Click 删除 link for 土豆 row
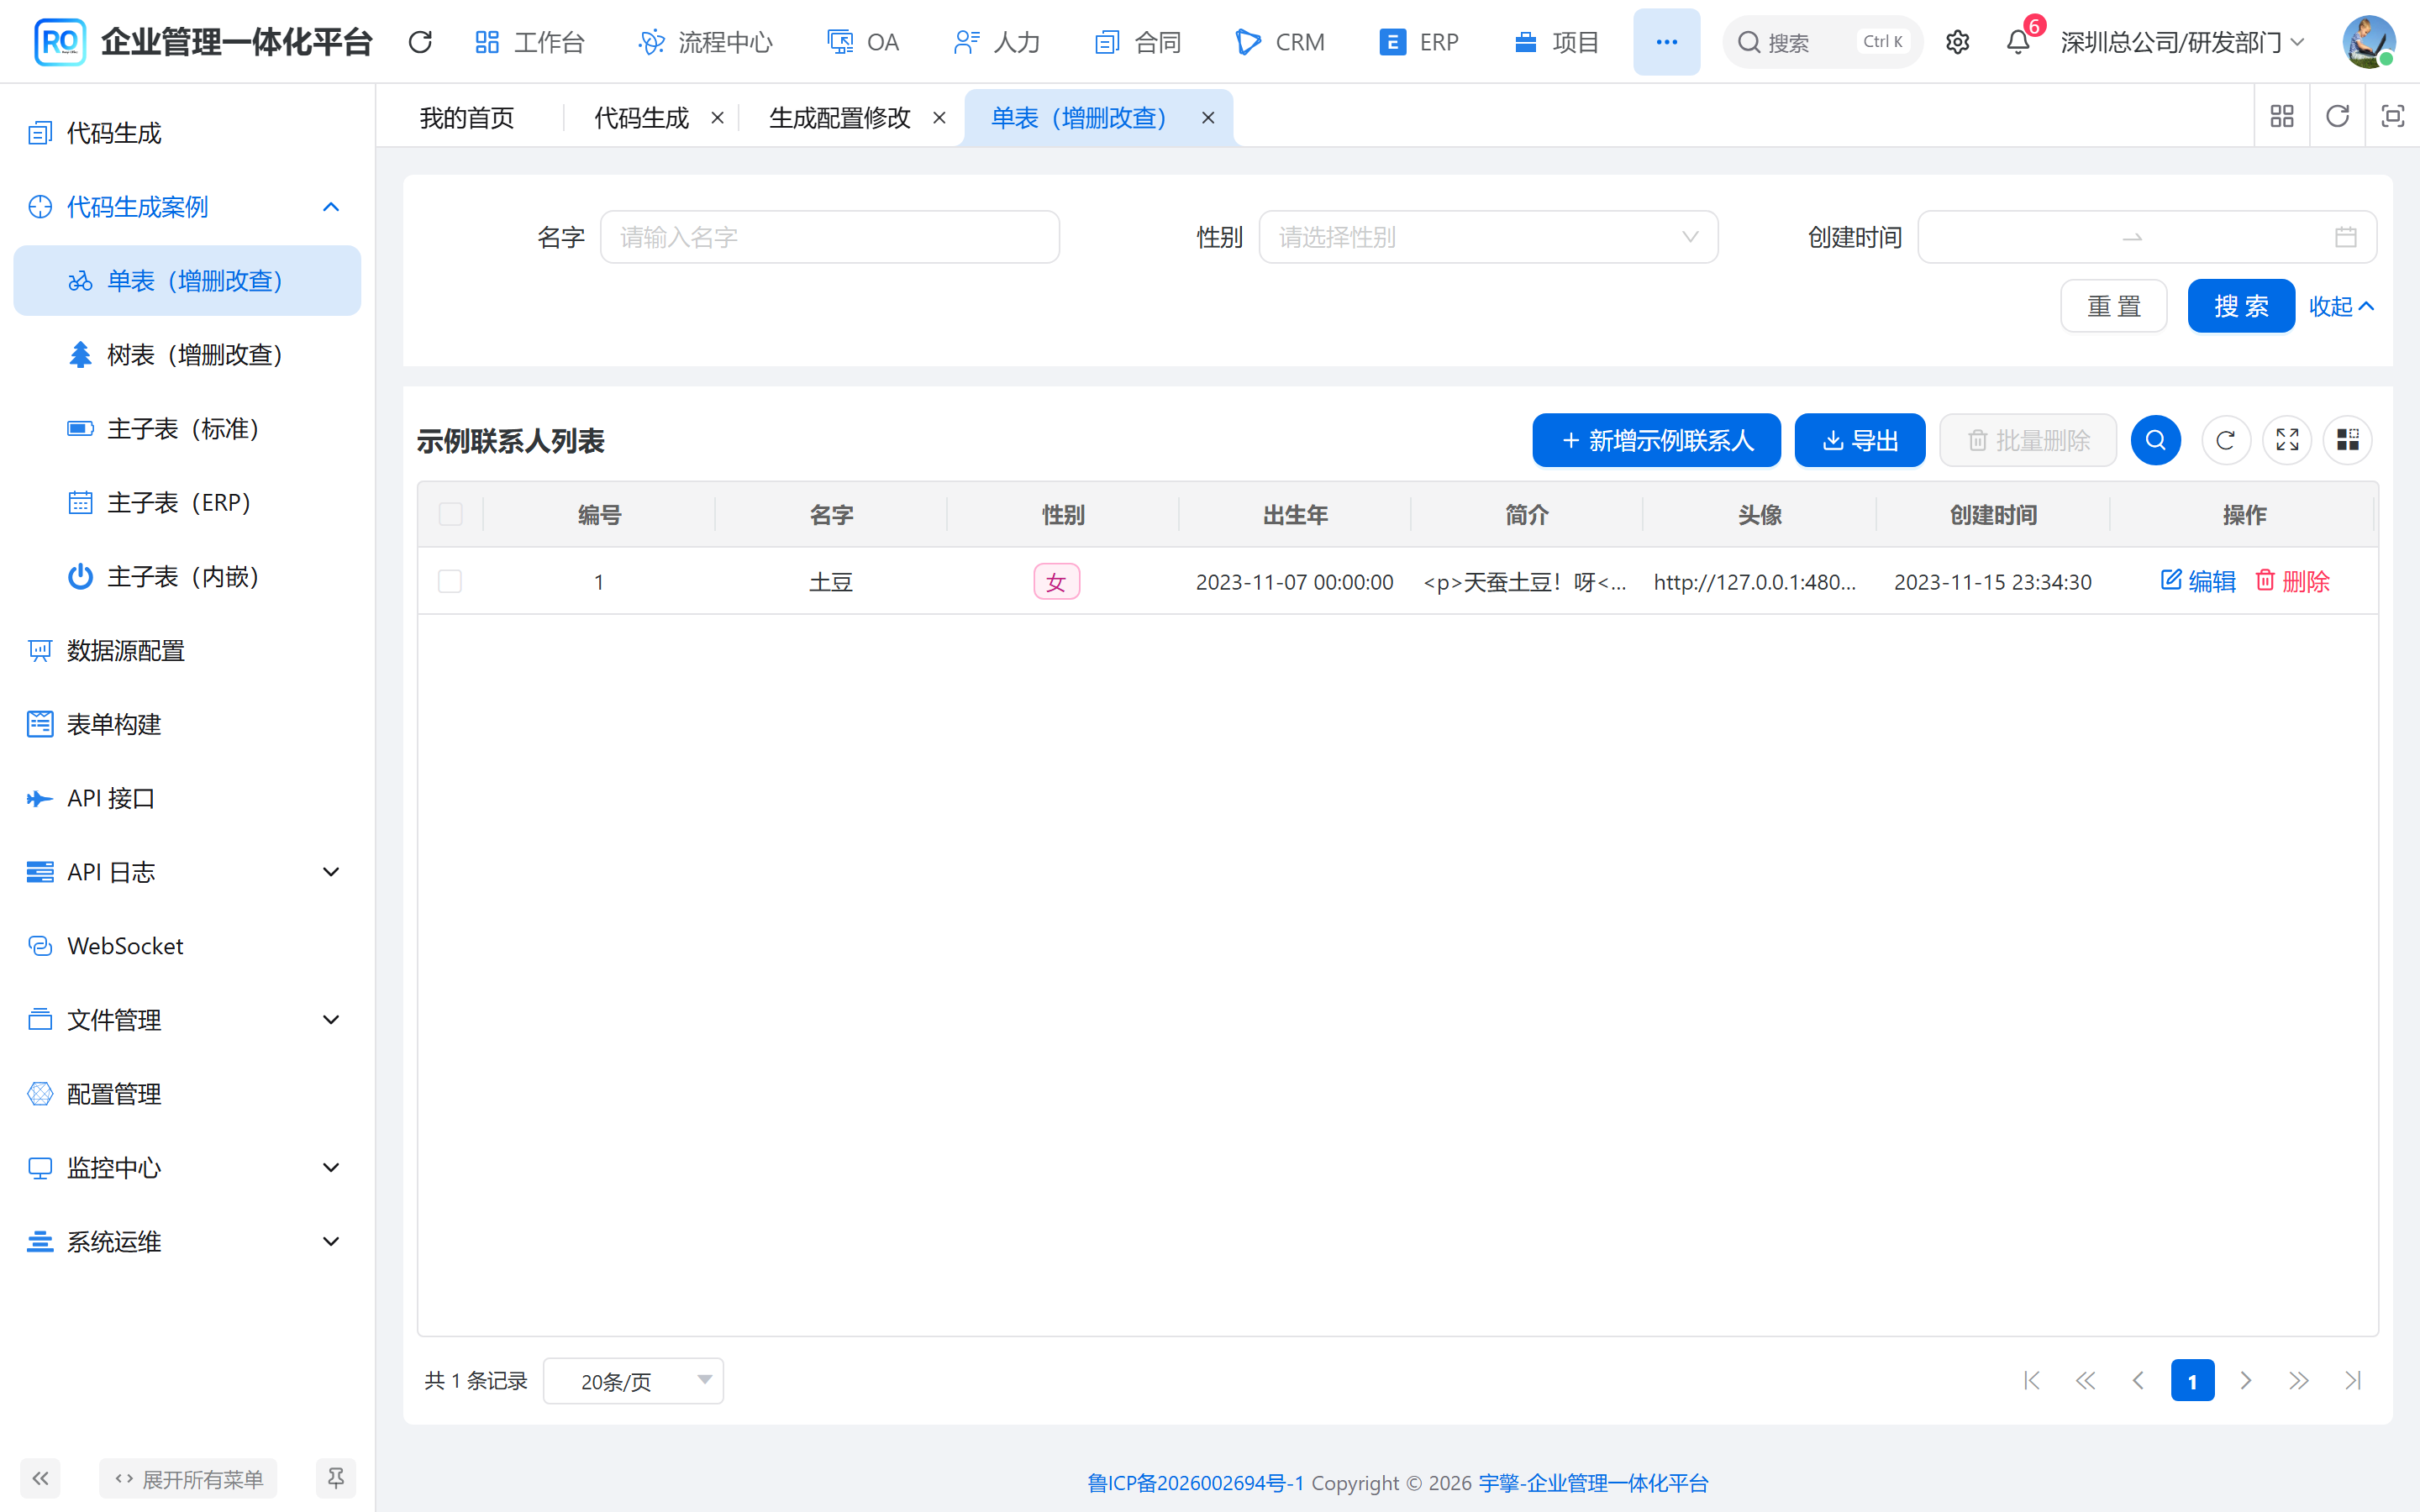This screenshot has height=1512, width=2420. (x=2293, y=581)
